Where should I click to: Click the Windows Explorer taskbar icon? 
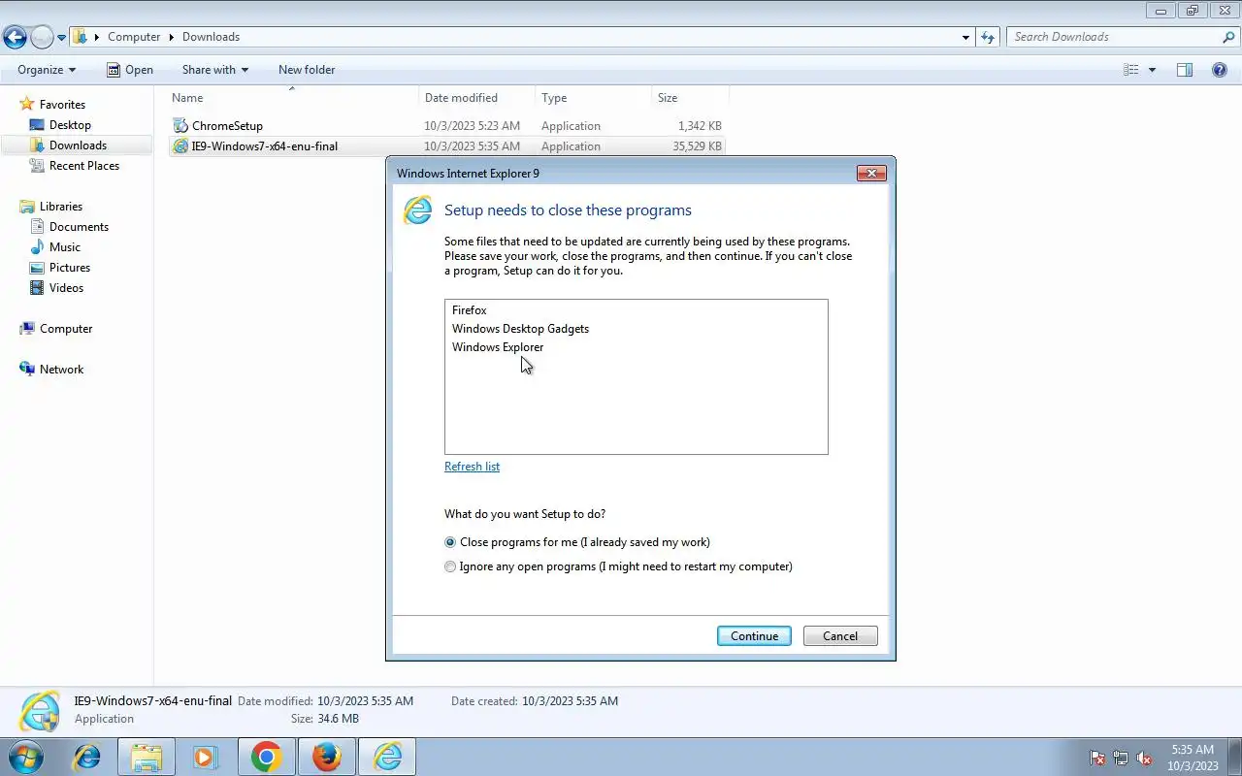(147, 757)
